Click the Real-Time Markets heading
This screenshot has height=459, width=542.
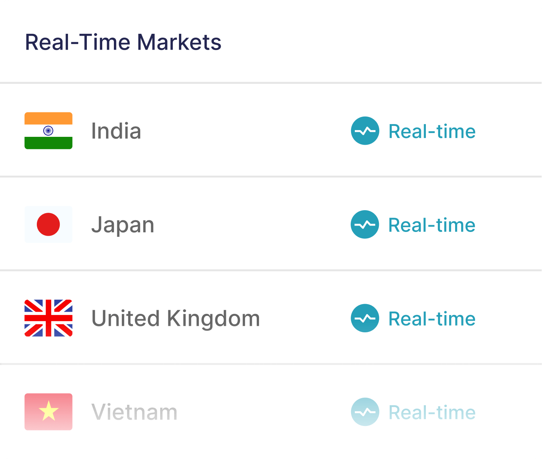coord(123,42)
